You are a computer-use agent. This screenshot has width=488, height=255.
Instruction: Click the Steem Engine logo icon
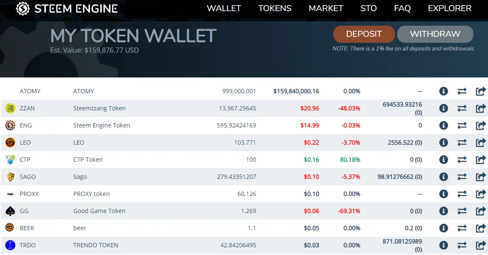[x=23, y=9]
